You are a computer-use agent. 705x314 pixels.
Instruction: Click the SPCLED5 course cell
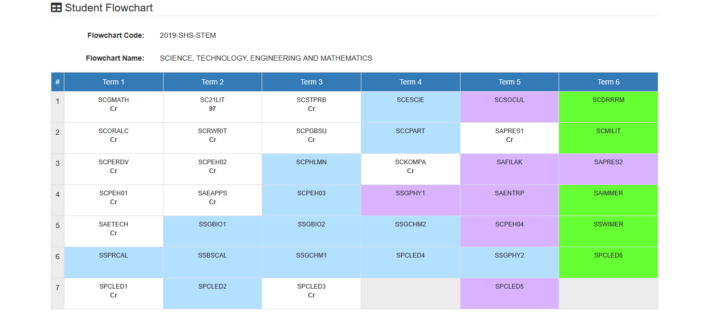pyautogui.click(x=509, y=294)
